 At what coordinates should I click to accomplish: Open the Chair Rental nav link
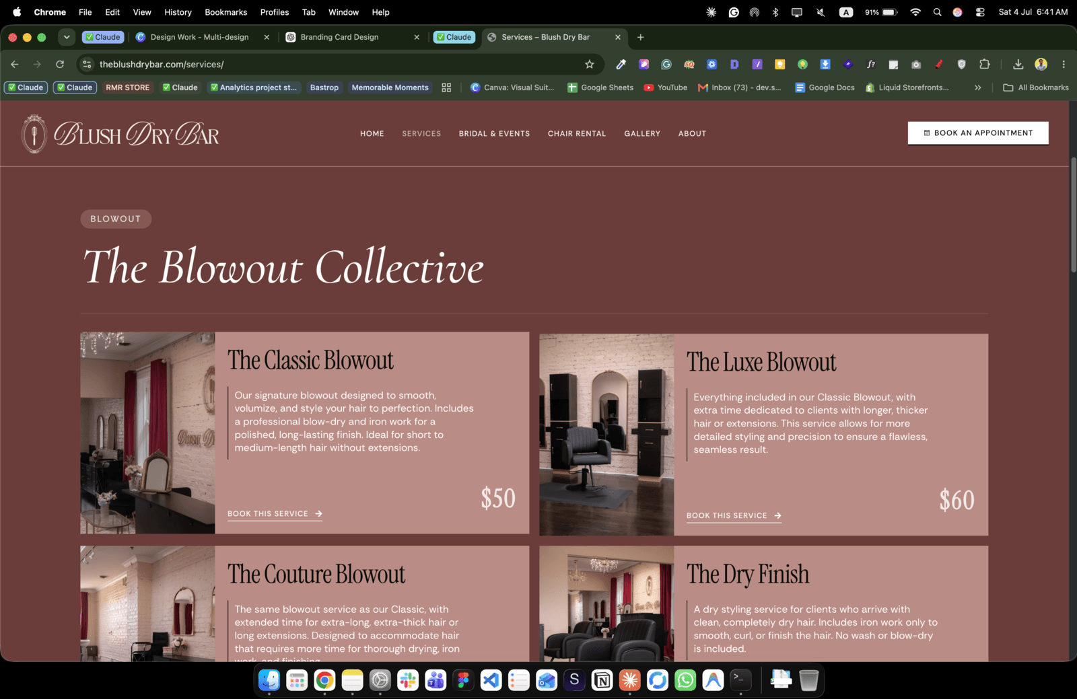point(577,134)
